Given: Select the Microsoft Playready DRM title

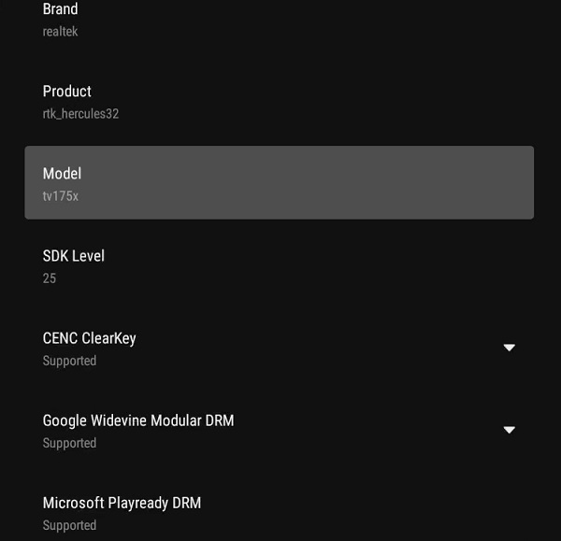Looking at the screenshot, I should (122, 503).
